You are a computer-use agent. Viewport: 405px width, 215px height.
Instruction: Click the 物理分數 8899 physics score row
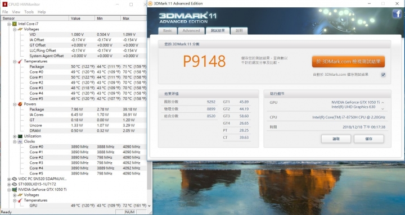click(190, 109)
